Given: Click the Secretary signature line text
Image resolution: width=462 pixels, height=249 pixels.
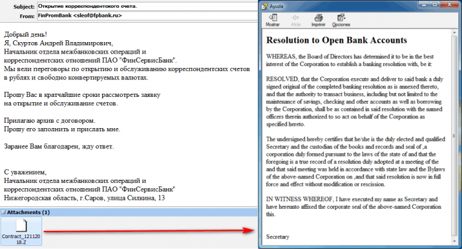Looking at the screenshot, I should 277,237.
